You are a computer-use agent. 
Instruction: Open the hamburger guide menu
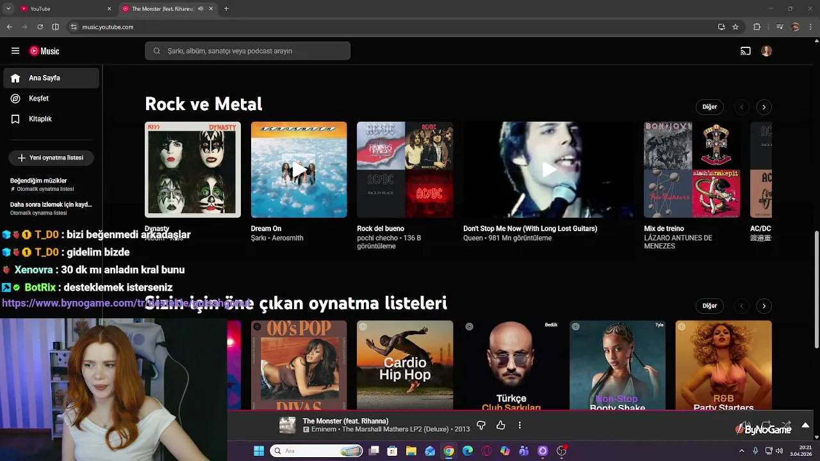(15, 51)
